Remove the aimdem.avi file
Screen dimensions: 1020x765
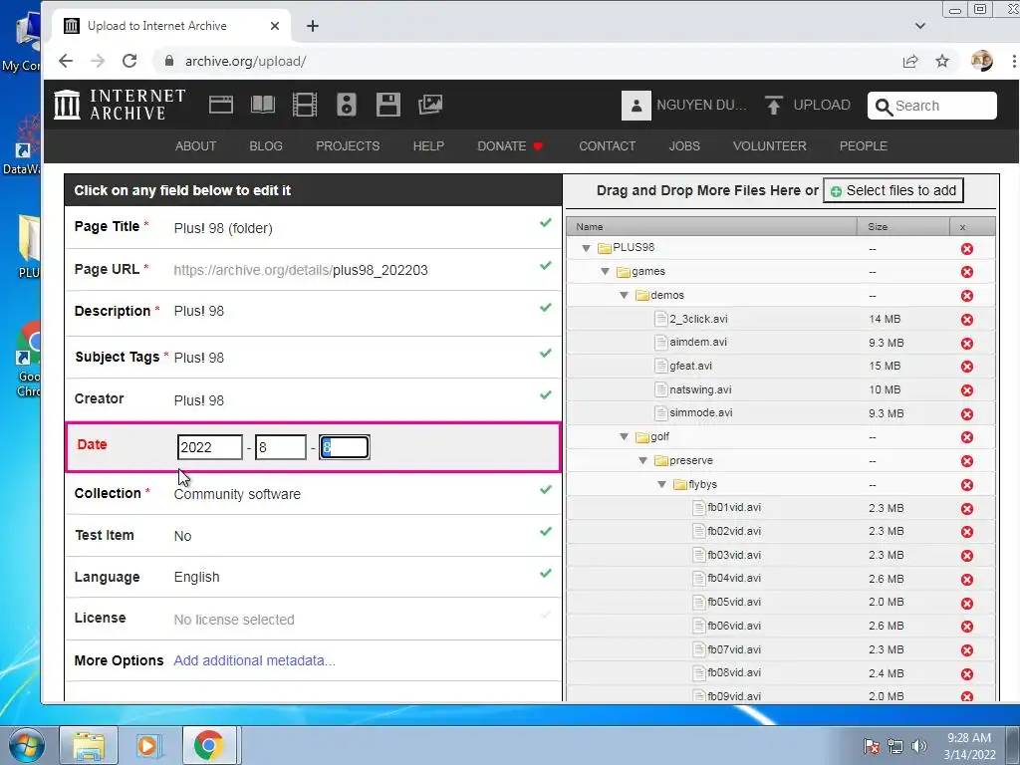pos(966,343)
